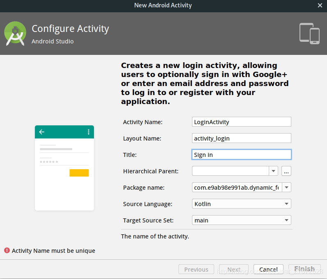
Task: Click the login activity description paragraph
Action: (x=204, y=83)
